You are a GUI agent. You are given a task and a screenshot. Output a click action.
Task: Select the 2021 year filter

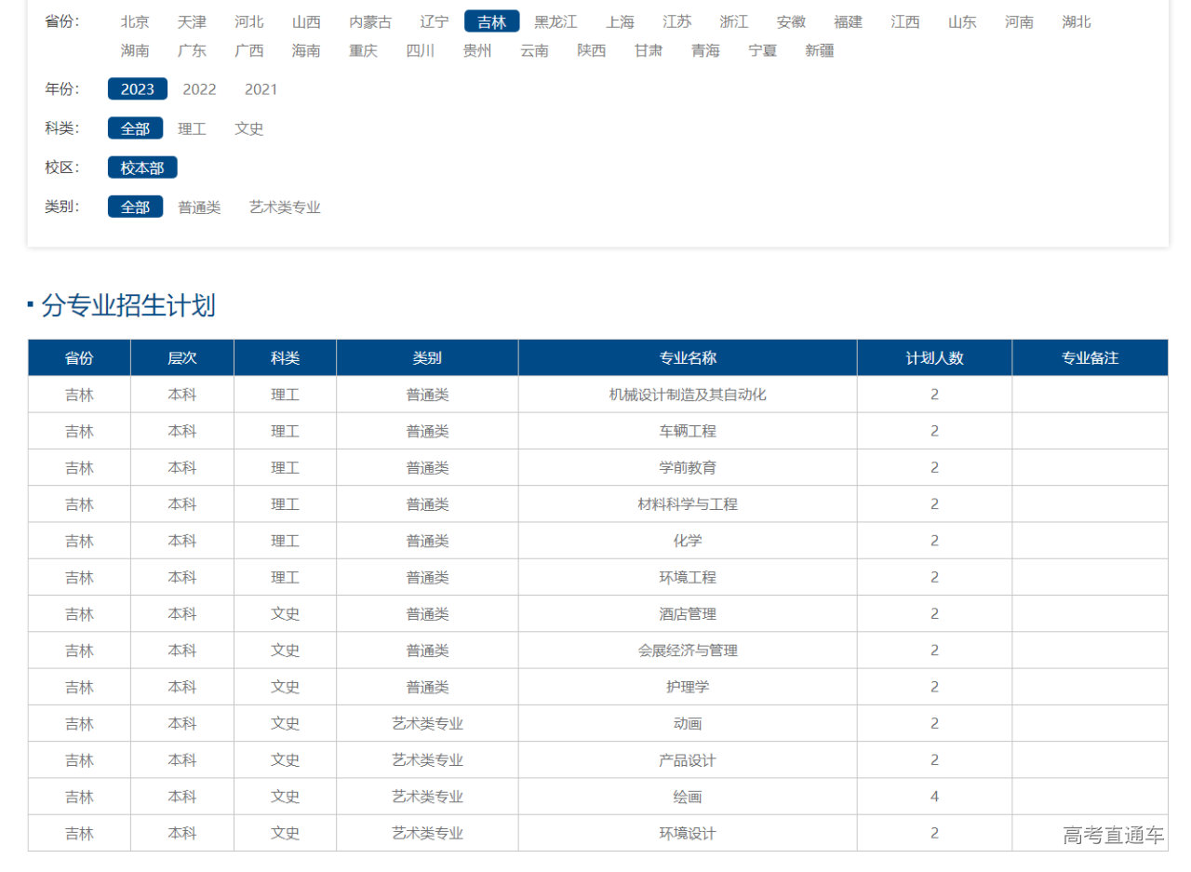pyautogui.click(x=261, y=89)
